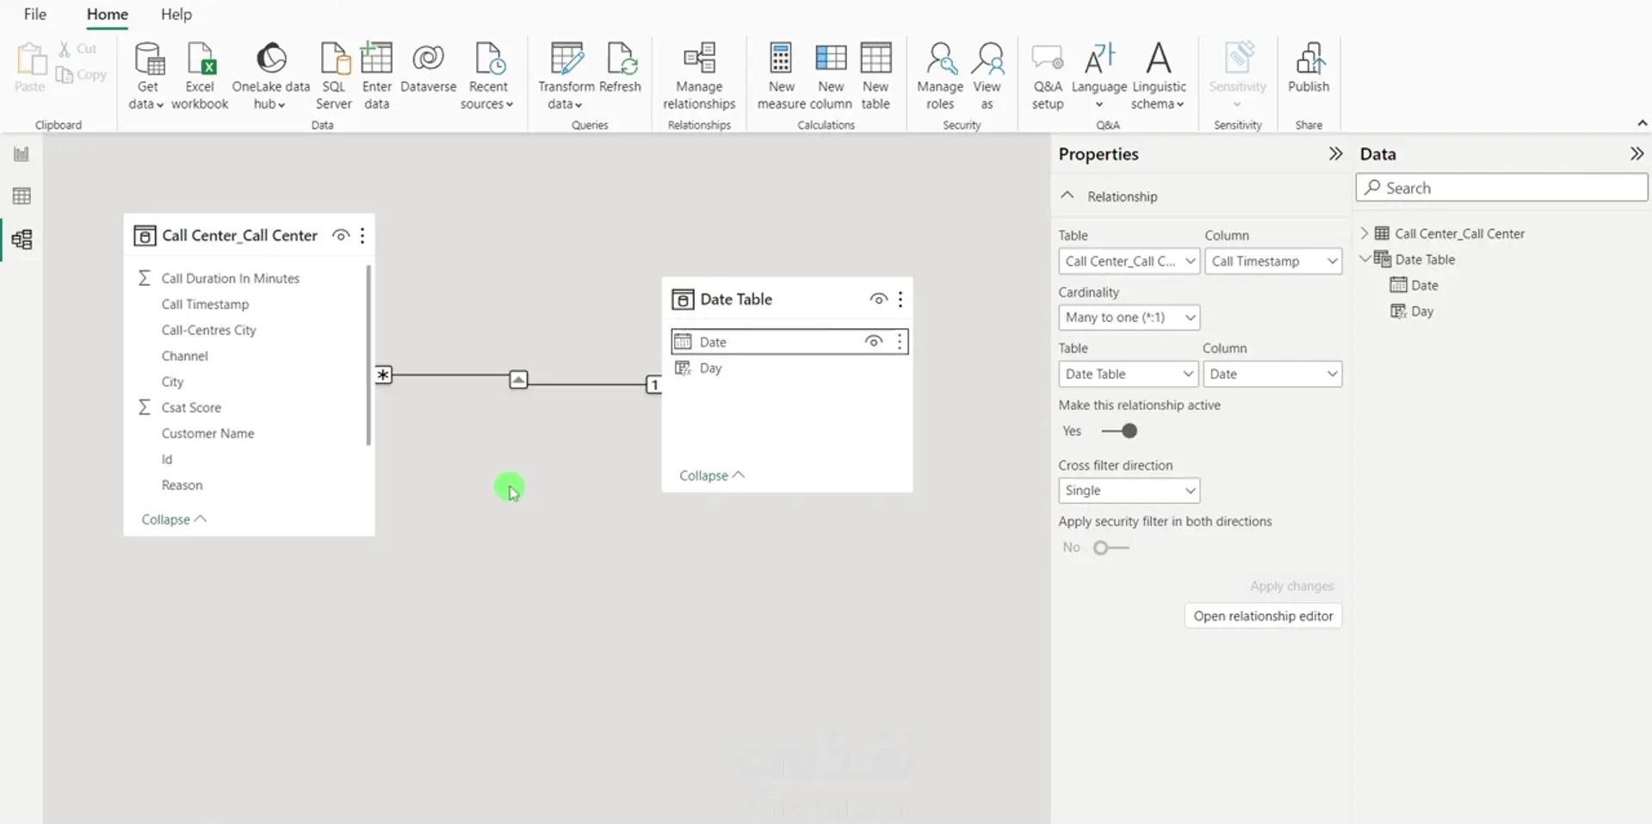Publish the report
This screenshot has height=824, width=1652.
point(1309,67)
